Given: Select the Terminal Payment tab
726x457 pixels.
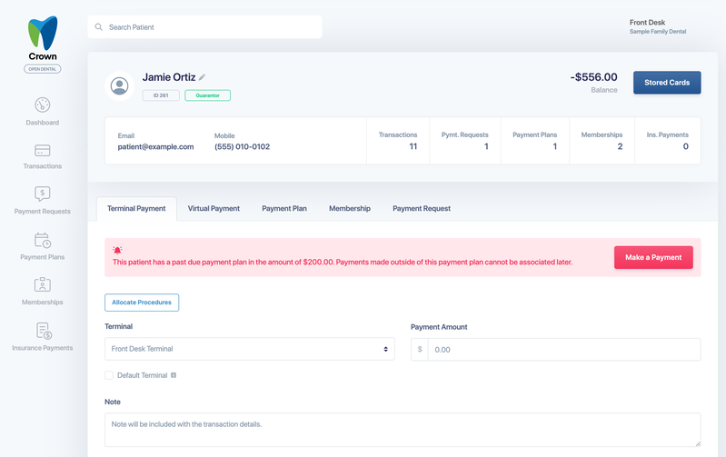Looking at the screenshot, I should (x=136, y=208).
